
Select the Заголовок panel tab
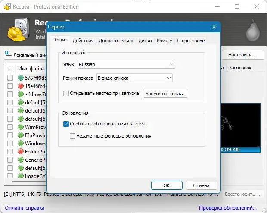(x=240, y=68)
